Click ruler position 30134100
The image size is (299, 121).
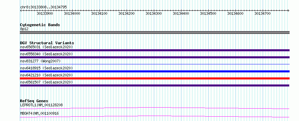99,13
